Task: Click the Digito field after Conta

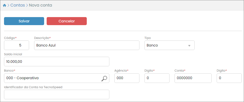Action: click(229, 78)
